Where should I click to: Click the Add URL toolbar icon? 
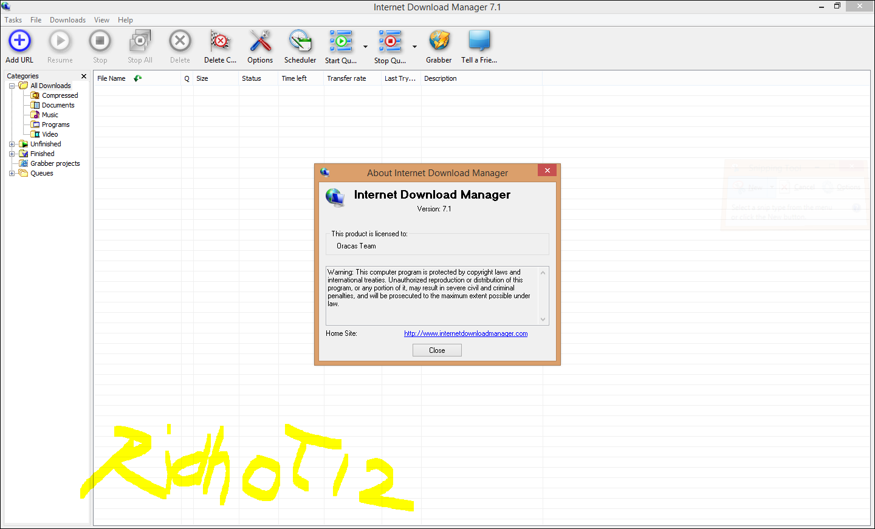click(19, 41)
